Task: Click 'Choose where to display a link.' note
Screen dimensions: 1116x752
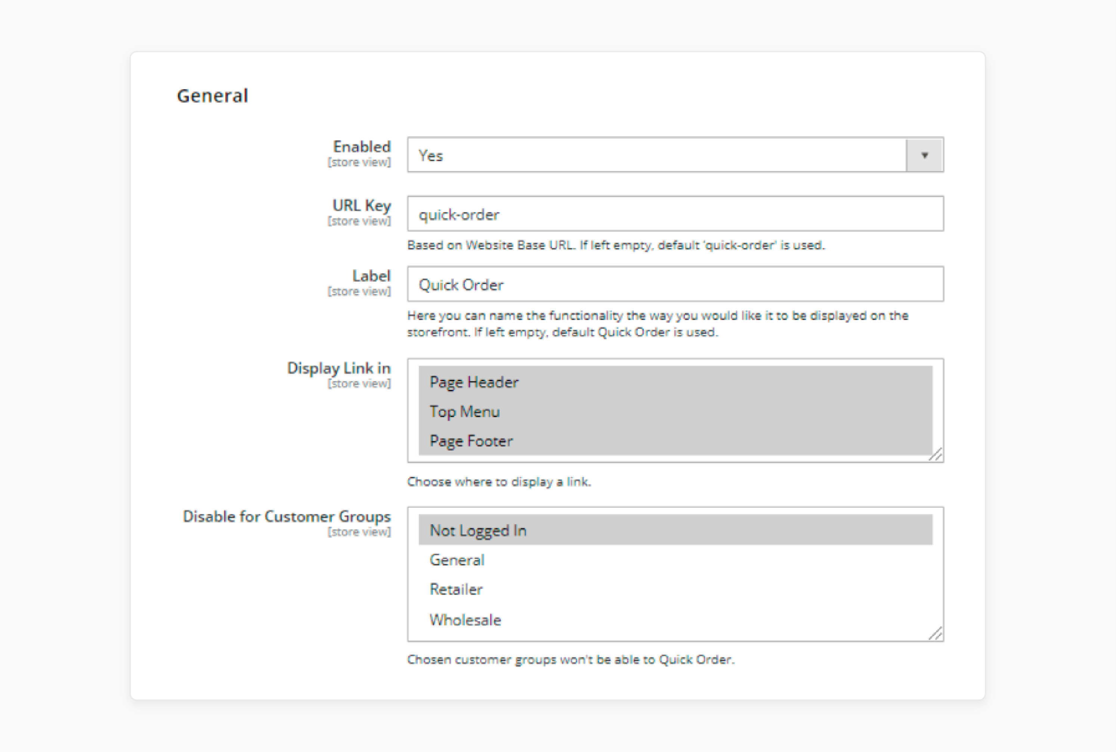Action: click(x=499, y=482)
